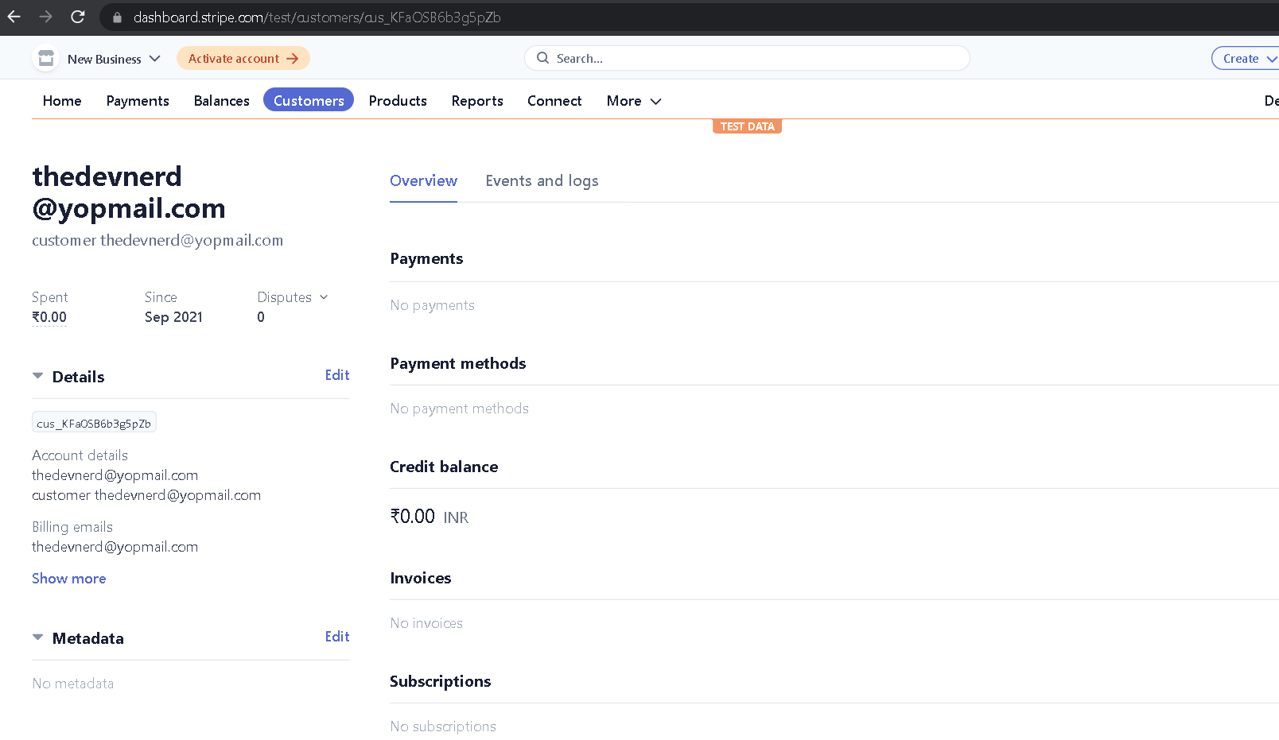Click the No invoices text

click(x=426, y=623)
